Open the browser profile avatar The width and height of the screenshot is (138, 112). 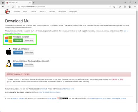click(x=130, y=7)
